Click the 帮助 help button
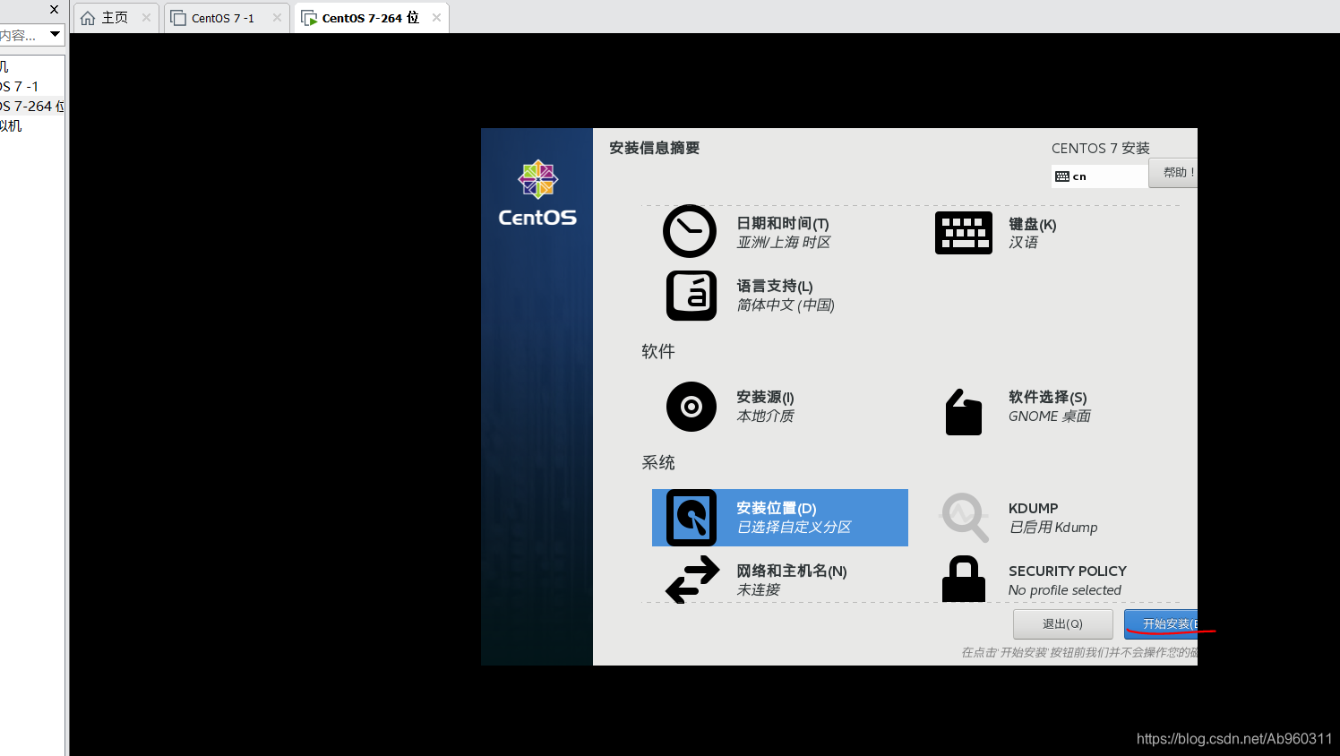 click(1173, 173)
